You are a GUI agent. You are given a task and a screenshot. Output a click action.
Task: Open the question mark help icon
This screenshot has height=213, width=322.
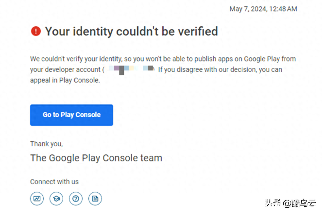[76, 199]
